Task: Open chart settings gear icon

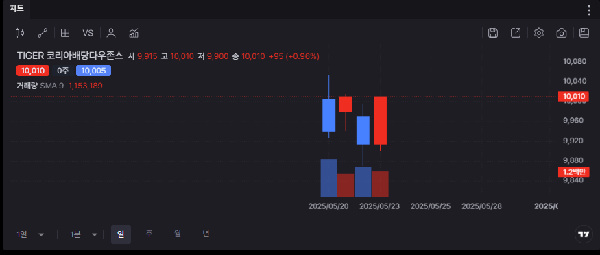Action: tap(539, 33)
